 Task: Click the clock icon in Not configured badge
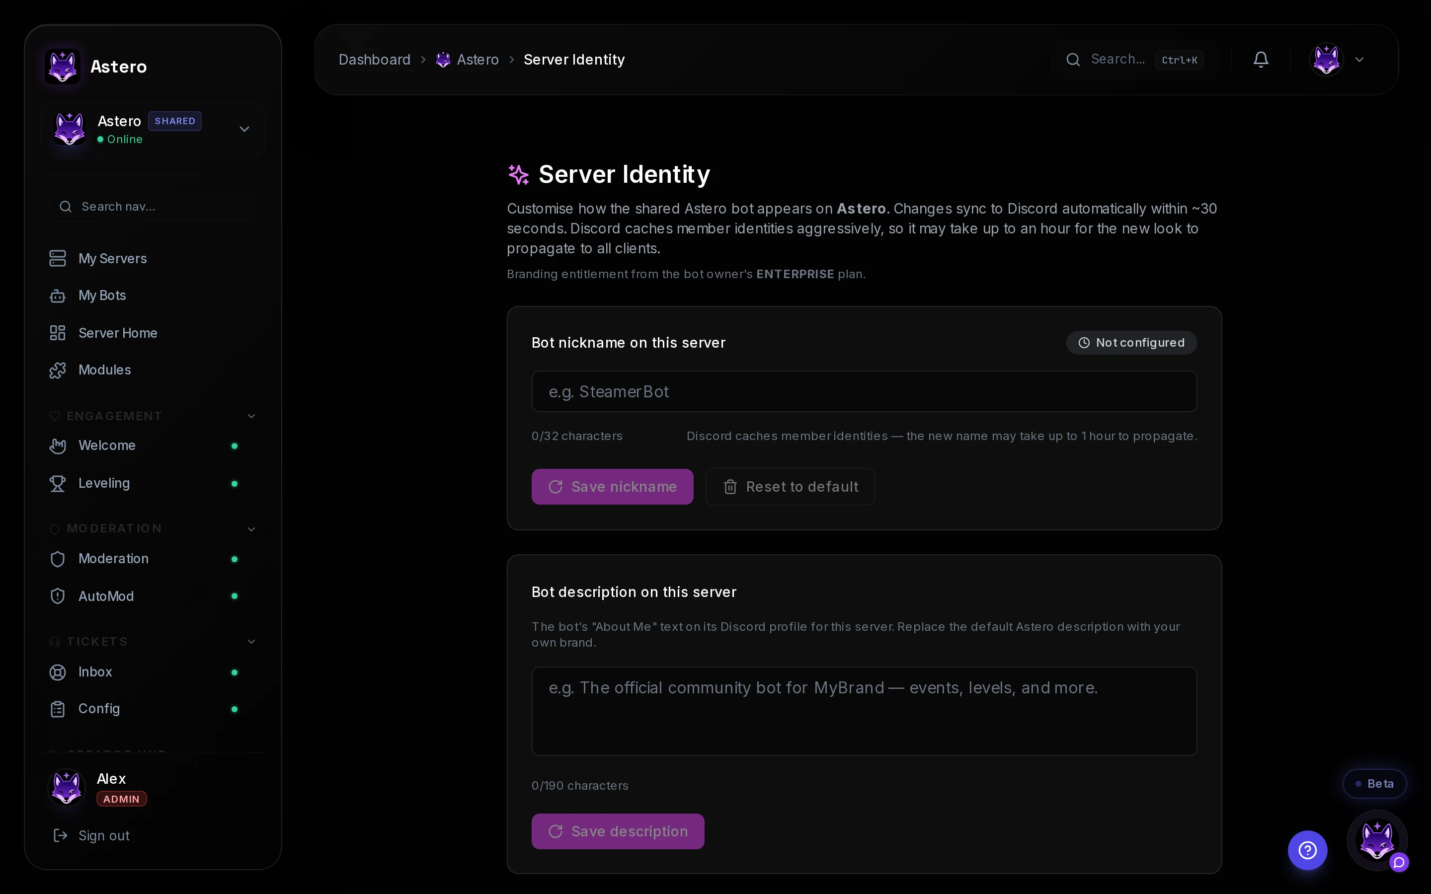click(x=1083, y=343)
